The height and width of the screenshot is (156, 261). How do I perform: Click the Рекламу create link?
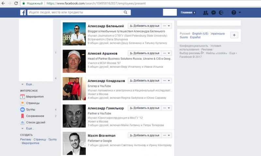[26, 139]
